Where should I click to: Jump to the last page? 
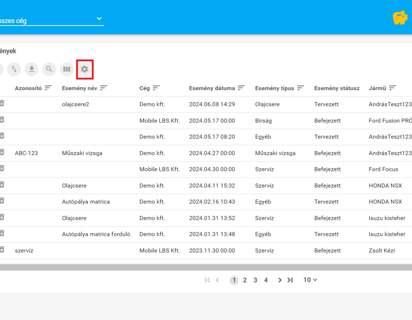[290, 280]
